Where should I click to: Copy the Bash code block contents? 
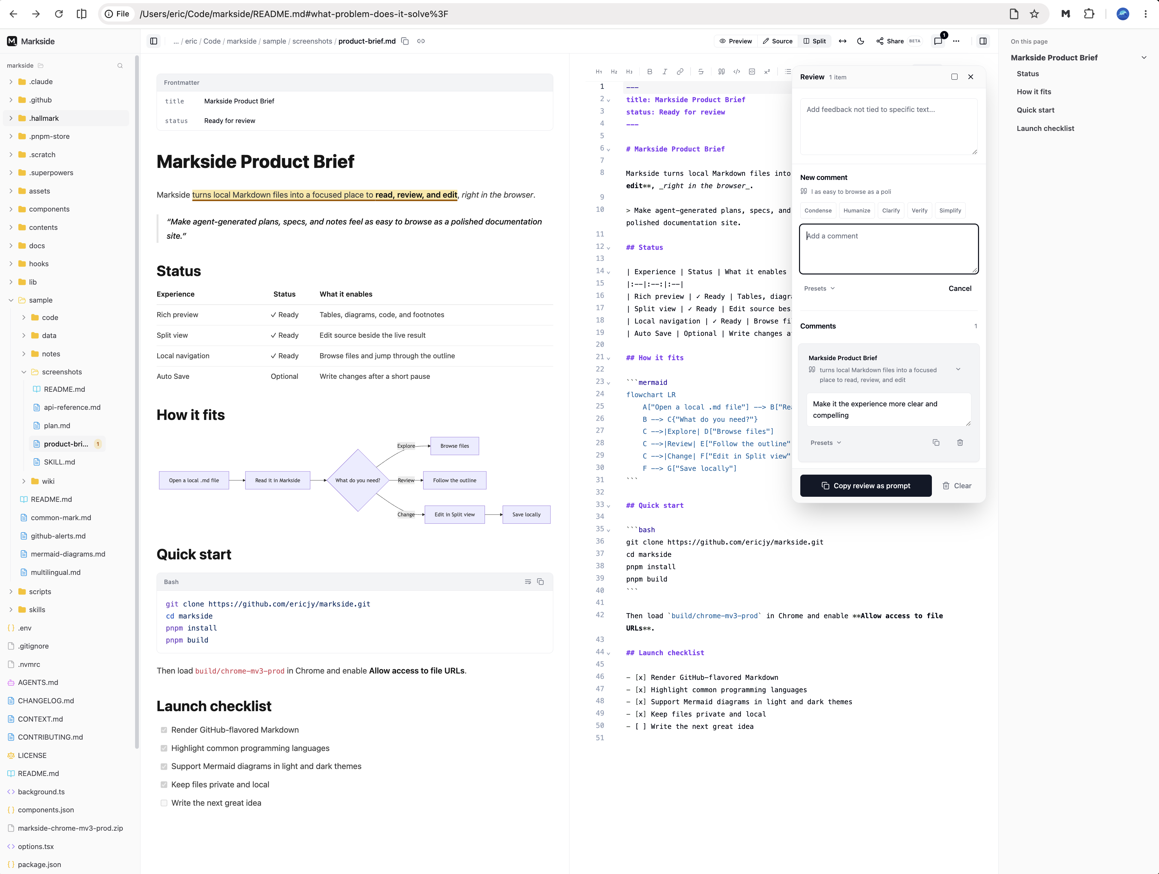coord(540,582)
